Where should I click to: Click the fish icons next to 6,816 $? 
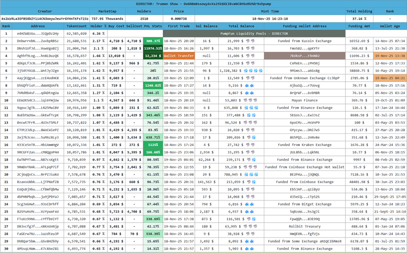246,204
